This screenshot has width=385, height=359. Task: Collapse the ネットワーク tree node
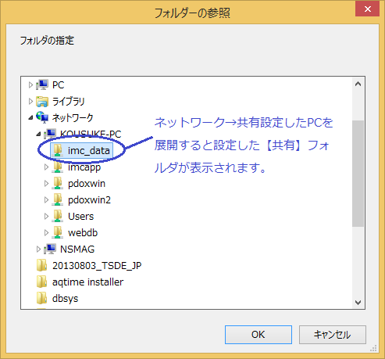point(30,118)
